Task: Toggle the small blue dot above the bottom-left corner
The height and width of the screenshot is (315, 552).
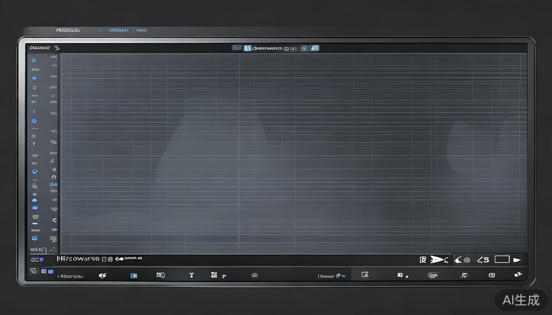Action: [x=41, y=259]
